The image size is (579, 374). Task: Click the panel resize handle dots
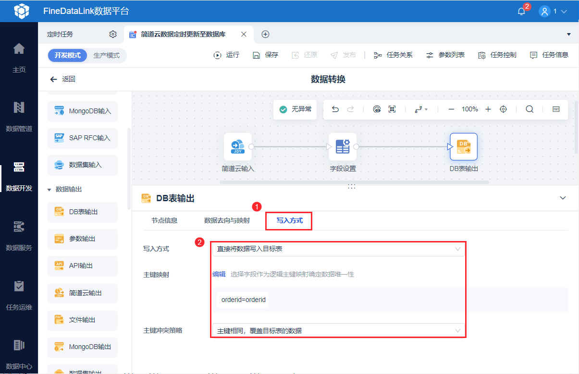tap(352, 186)
